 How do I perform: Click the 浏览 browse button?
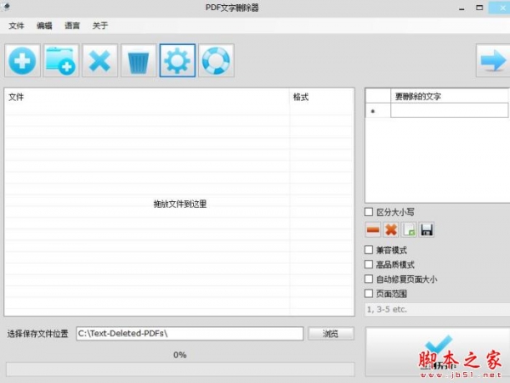point(331,334)
